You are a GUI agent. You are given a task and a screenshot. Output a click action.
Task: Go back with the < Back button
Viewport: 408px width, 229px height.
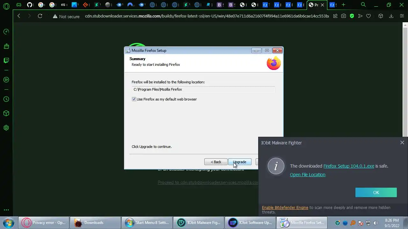point(216,162)
